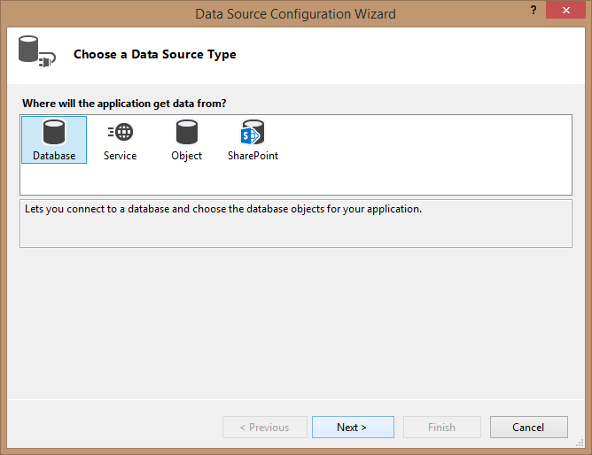Close the wizard with the red X
This screenshot has height=455, width=592.
click(565, 10)
